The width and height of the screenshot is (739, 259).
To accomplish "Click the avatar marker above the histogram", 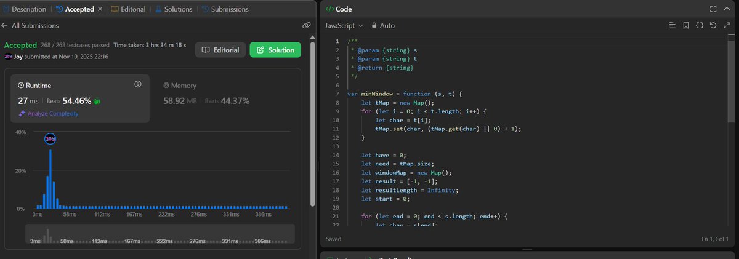I will coord(50,139).
